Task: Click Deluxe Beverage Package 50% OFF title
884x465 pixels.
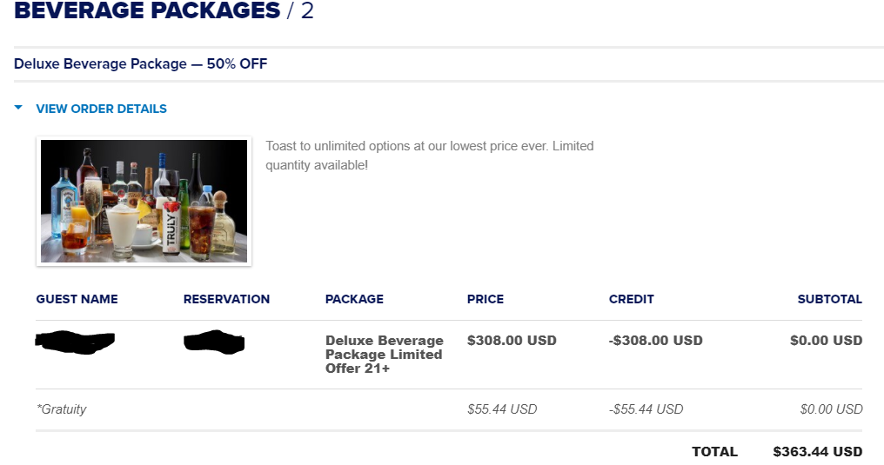Action: tap(140, 63)
